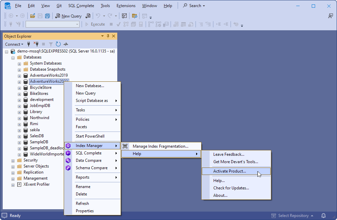
Task: Refresh Object Explorer via the circular arrow icon
Action: [x=58, y=44]
